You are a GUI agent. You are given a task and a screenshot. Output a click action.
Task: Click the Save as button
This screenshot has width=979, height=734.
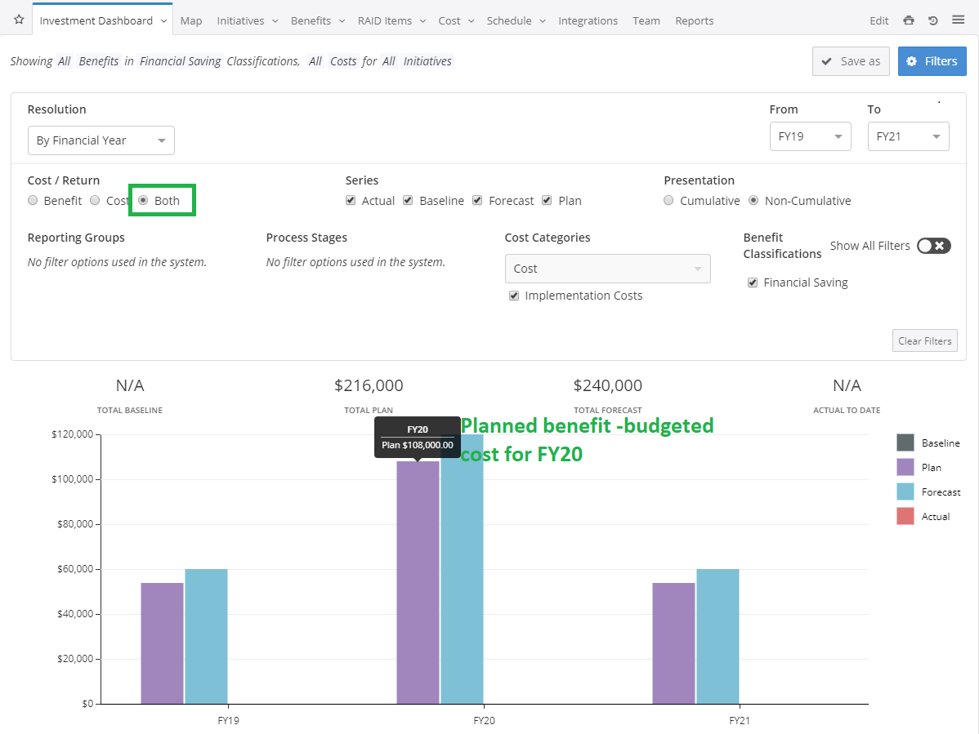851,61
